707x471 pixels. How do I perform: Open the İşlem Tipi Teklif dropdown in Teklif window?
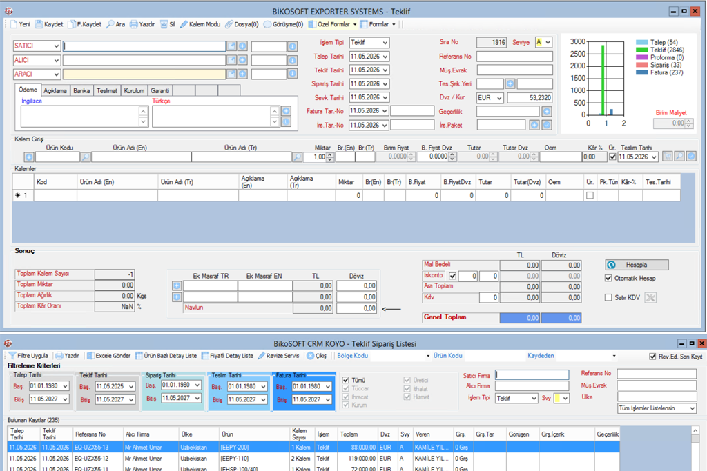(385, 43)
